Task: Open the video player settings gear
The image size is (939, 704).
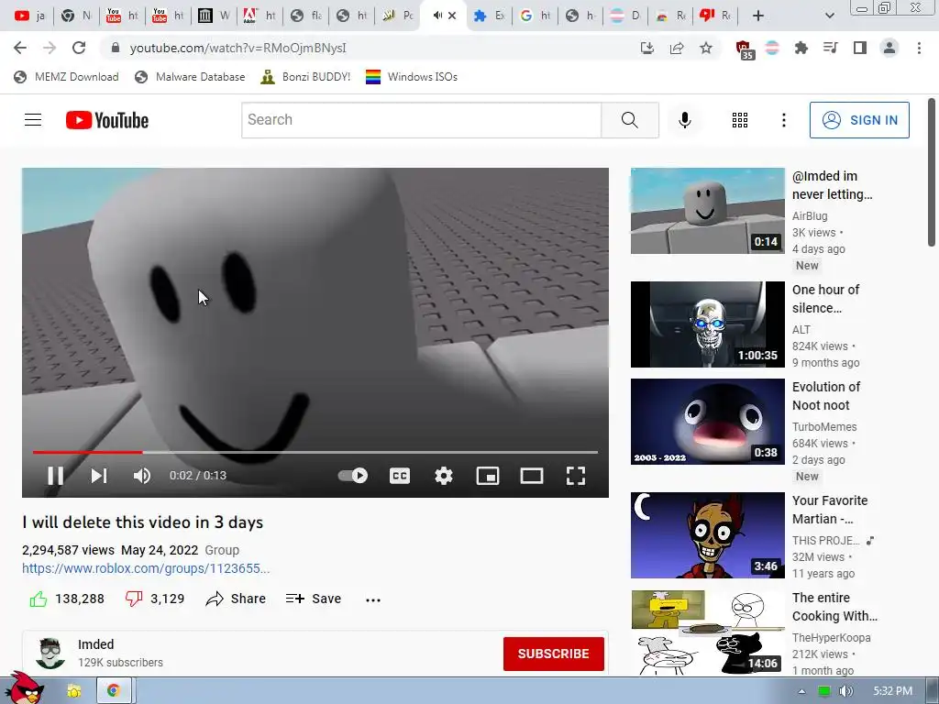Action: 443,476
